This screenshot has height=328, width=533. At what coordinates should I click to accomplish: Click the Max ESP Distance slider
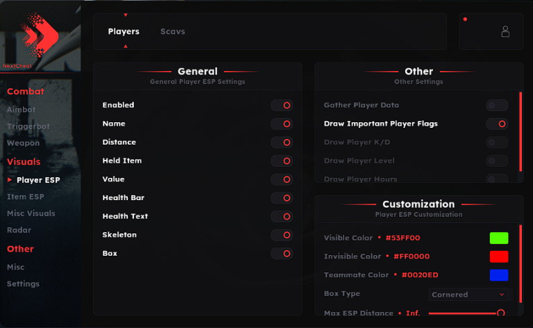465,313
